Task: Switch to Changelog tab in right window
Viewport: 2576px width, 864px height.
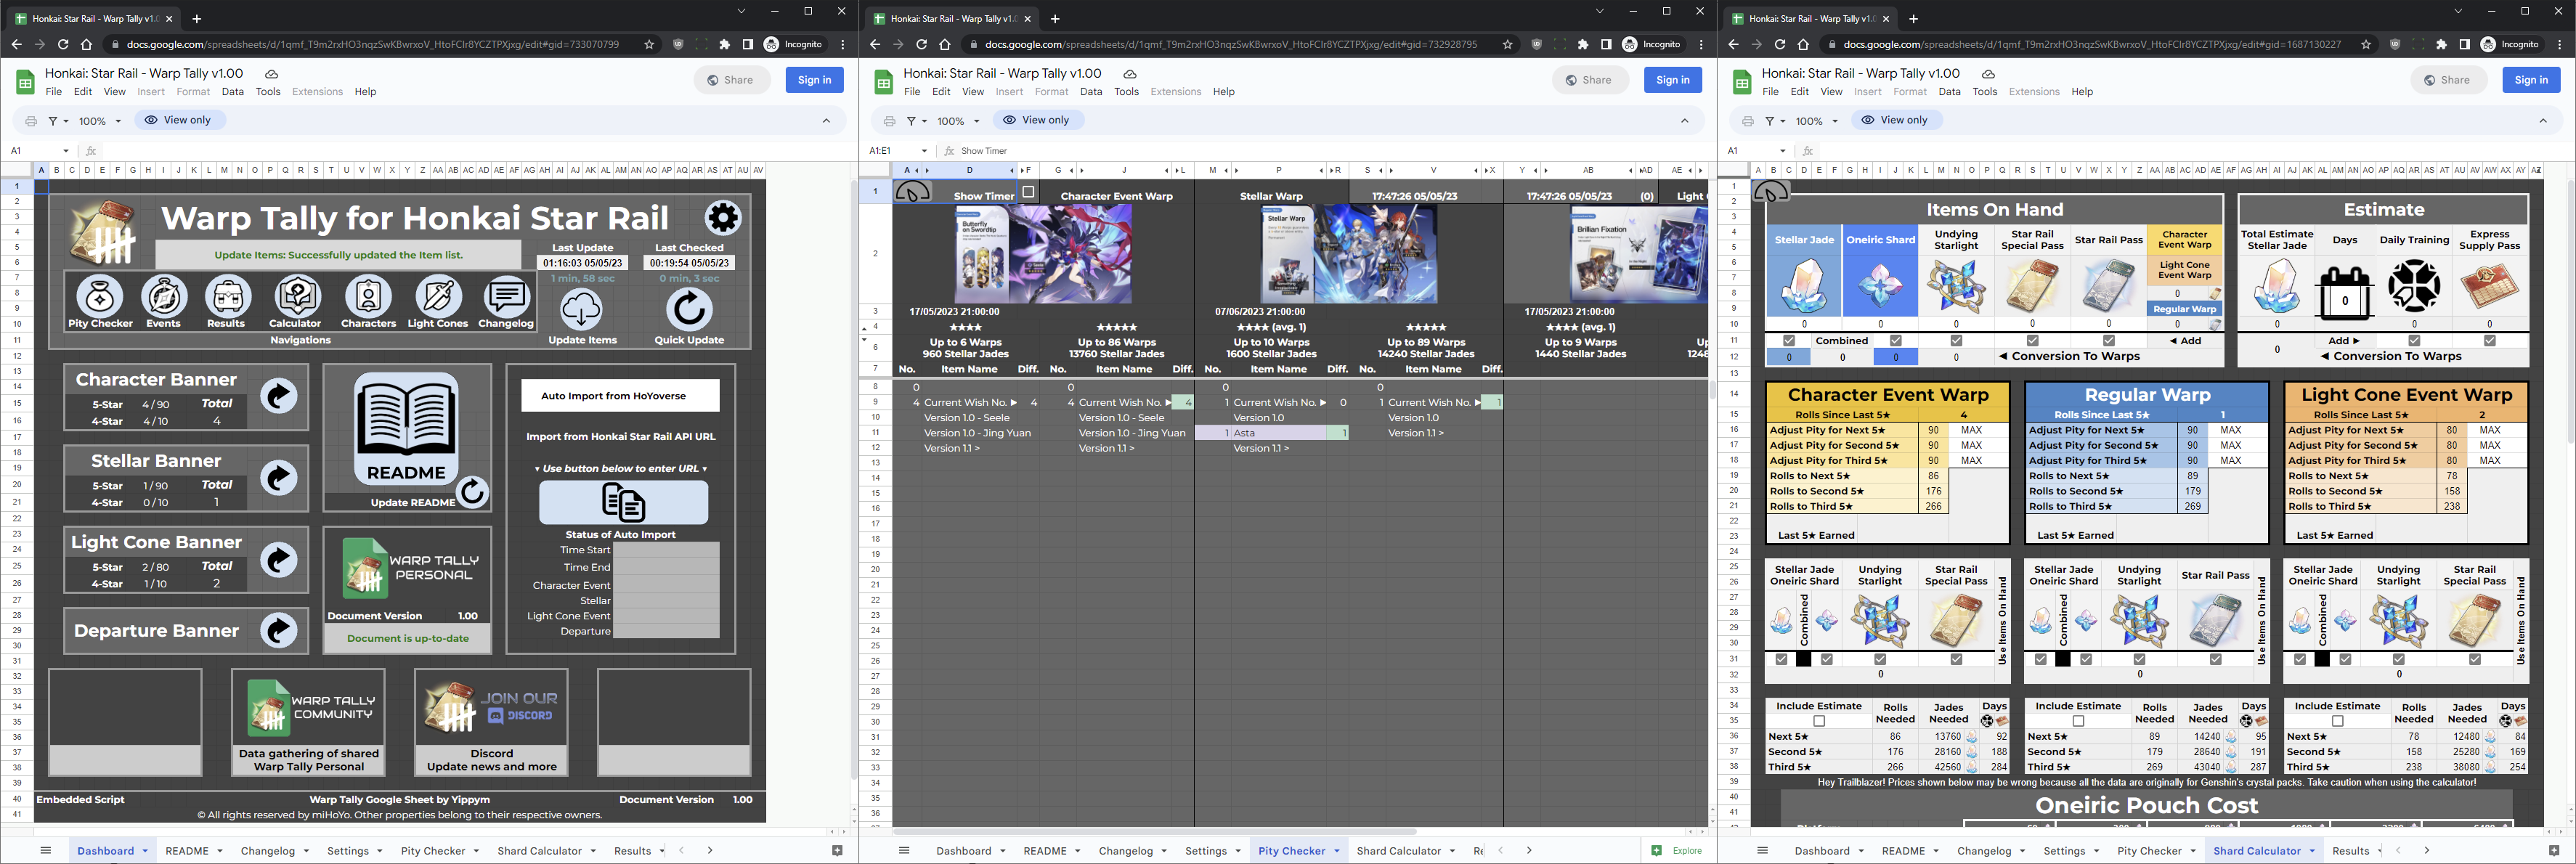Action: tap(1984, 851)
